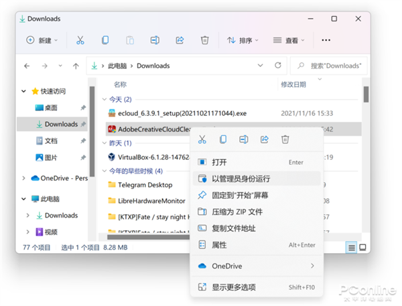The width and height of the screenshot is (402, 306).
Task: Click Share icon in the context menu
Action: pyautogui.click(x=265, y=139)
